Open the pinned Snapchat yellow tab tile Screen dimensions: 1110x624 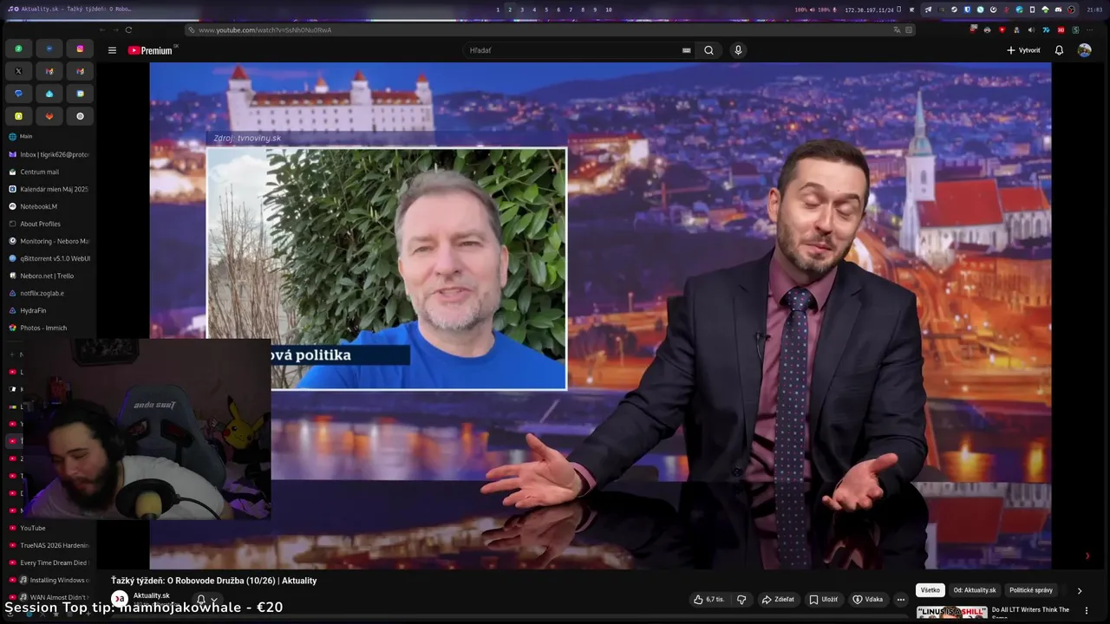(x=18, y=116)
